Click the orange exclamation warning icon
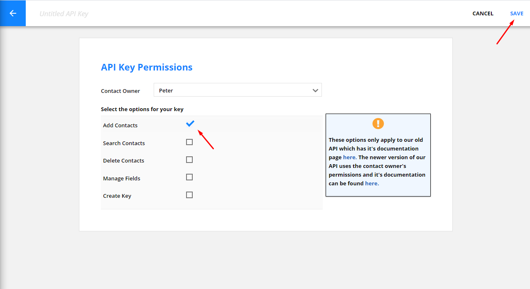 click(378, 123)
